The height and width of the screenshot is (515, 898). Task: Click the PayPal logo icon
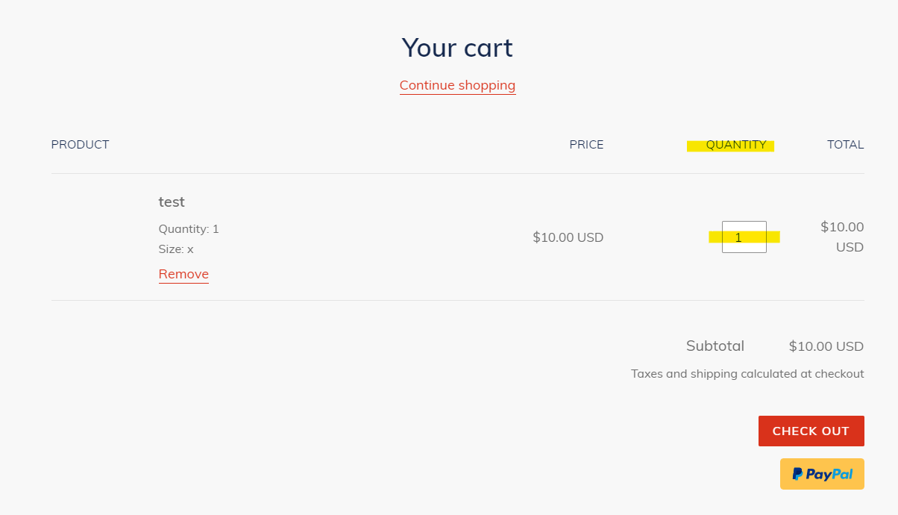click(797, 474)
